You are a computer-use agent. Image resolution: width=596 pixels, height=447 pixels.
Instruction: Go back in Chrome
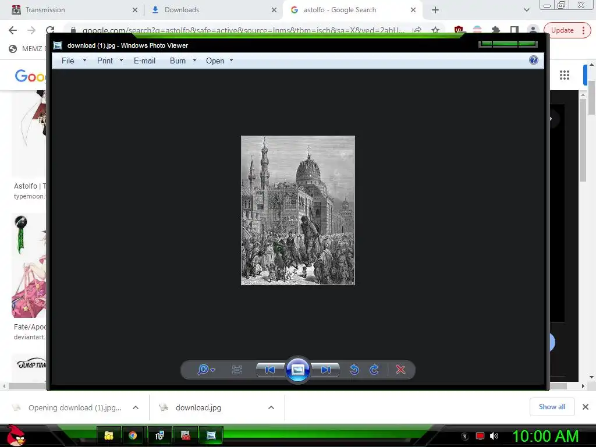[13, 30]
